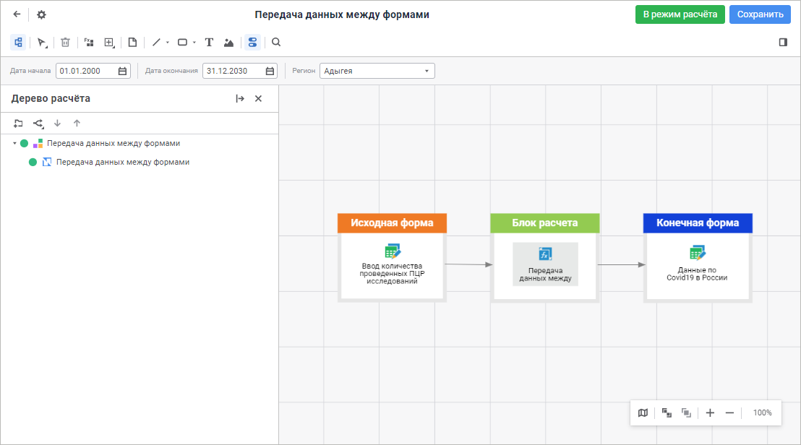
Task: Toggle the calculation tree panel button
Action: [18, 43]
